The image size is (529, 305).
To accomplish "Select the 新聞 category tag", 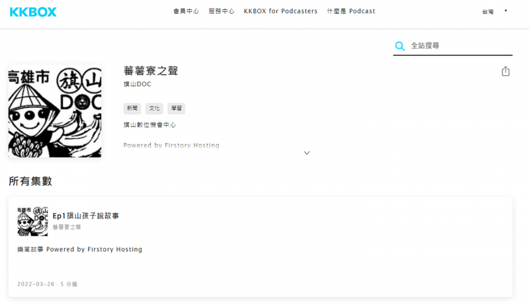I will tap(132, 109).
